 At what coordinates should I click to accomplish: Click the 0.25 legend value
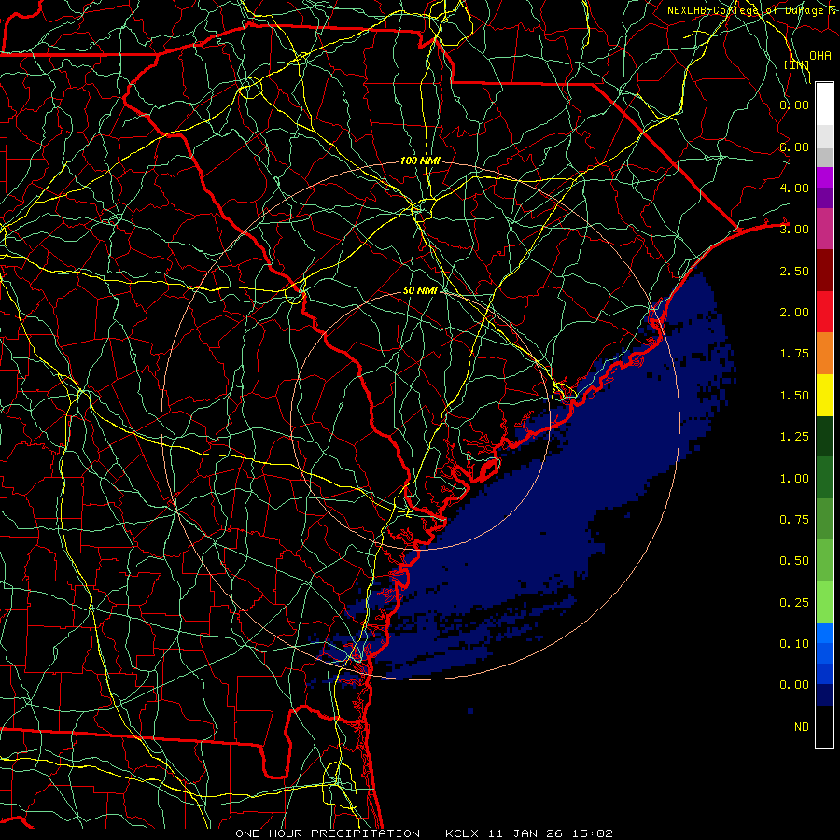[794, 603]
